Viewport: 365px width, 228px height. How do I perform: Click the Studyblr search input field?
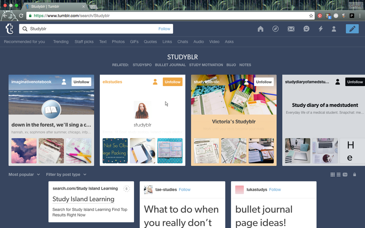[x=91, y=29]
